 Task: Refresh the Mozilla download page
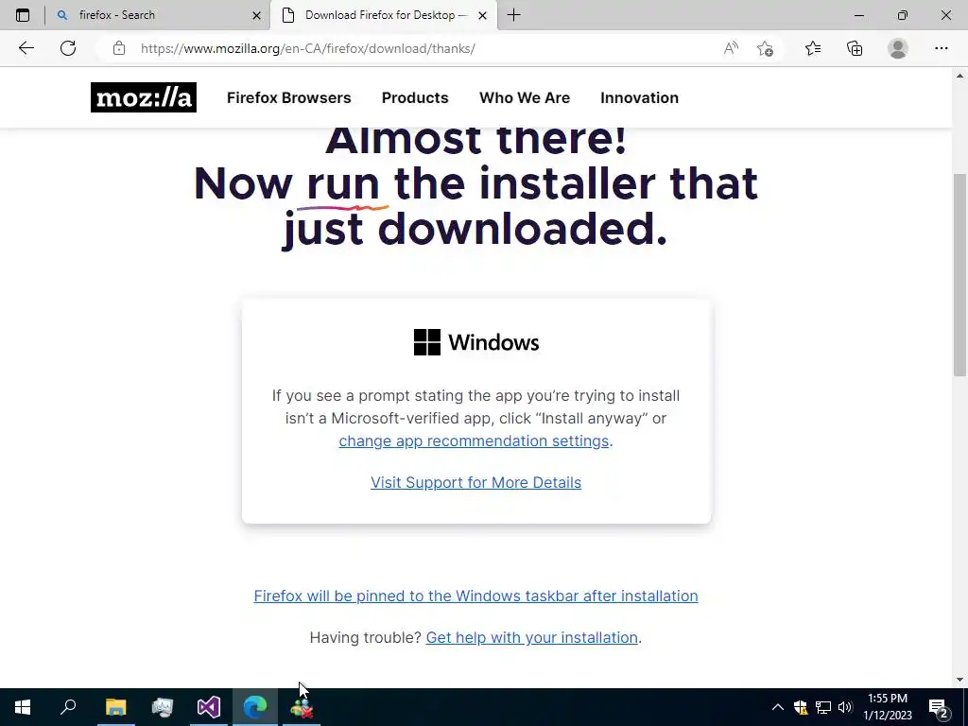click(68, 48)
